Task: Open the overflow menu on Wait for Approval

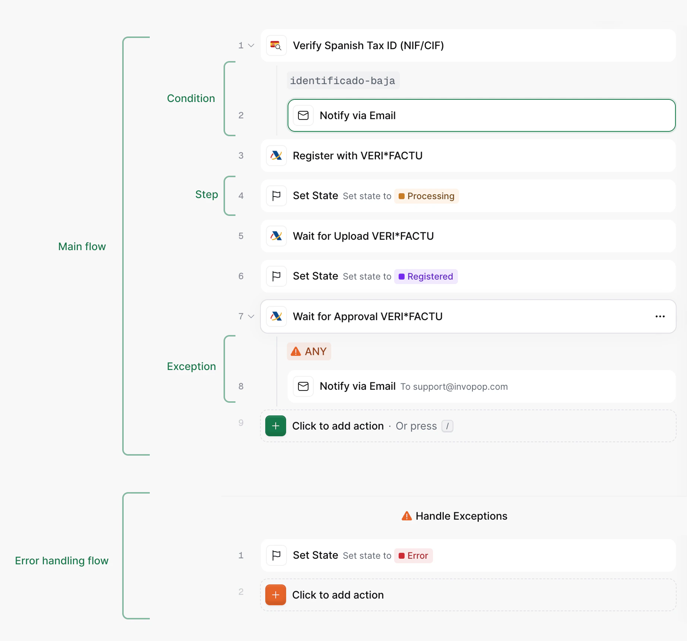Action: coord(660,316)
